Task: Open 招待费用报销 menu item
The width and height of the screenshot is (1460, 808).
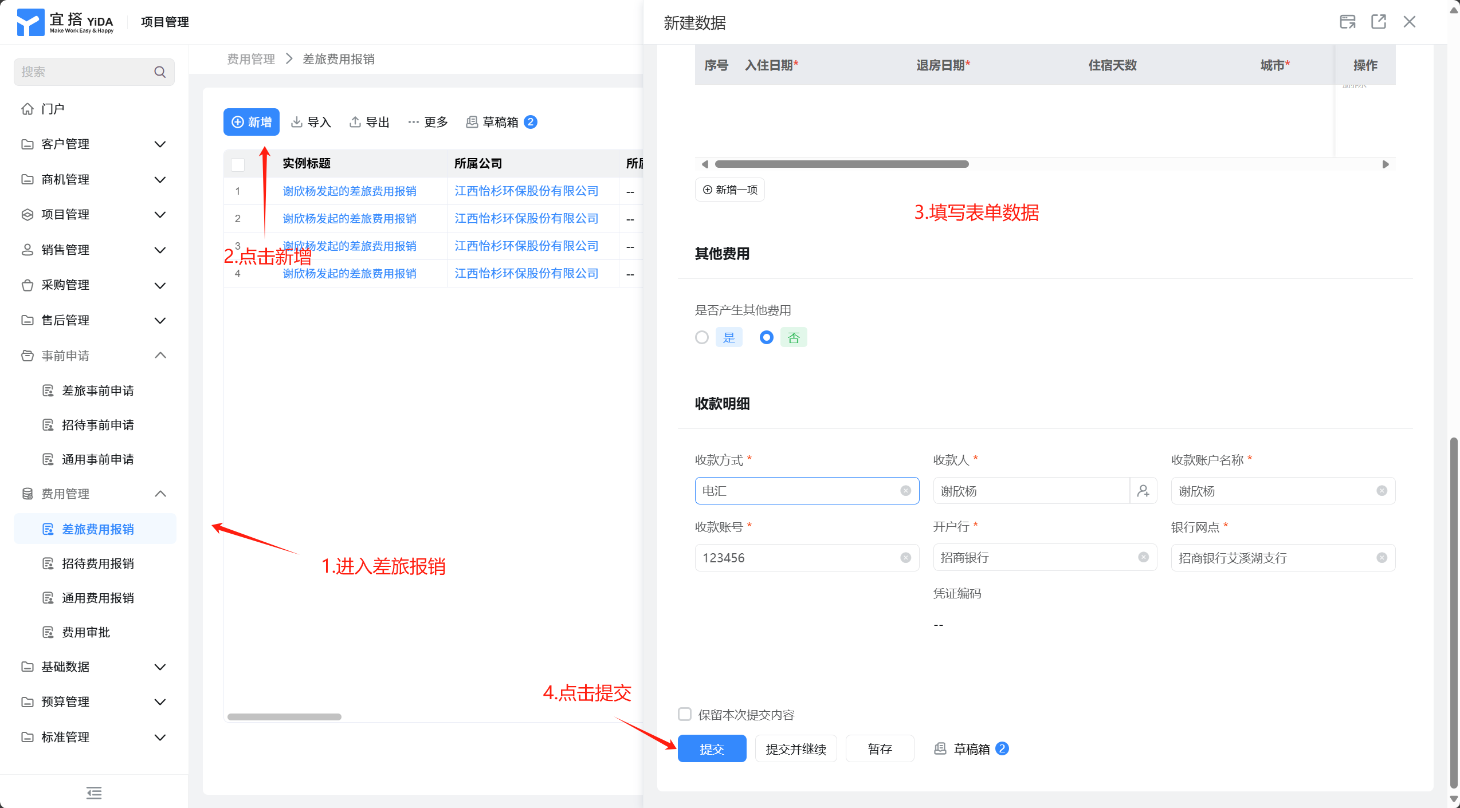Action: tap(97, 563)
